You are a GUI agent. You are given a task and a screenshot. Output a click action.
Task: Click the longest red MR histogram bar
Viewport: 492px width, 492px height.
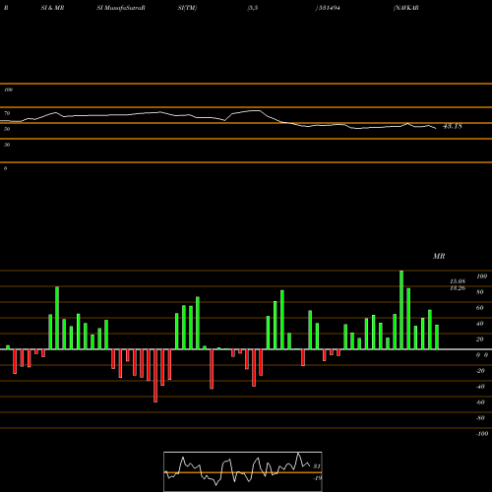pos(155,376)
